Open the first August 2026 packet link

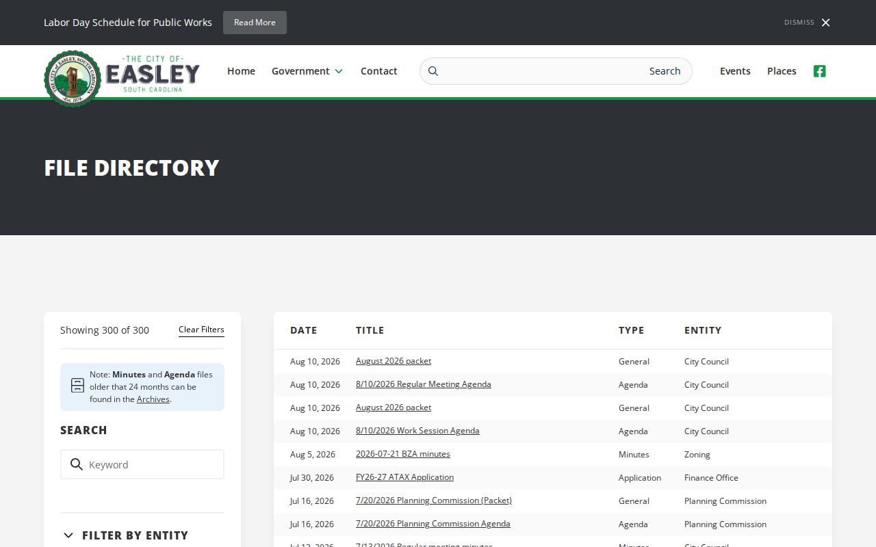point(394,361)
